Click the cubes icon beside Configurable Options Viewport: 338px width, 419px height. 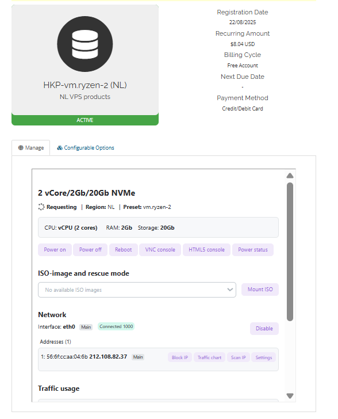point(60,148)
